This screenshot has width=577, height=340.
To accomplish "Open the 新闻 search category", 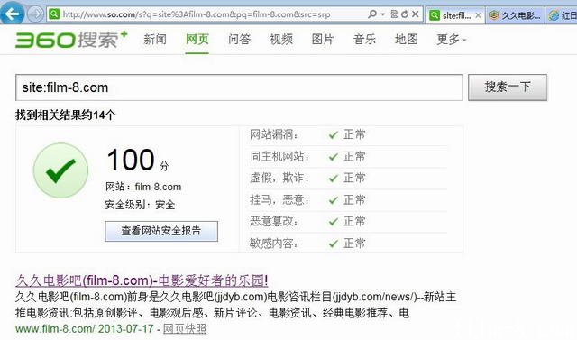I will pyautogui.click(x=155, y=39).
